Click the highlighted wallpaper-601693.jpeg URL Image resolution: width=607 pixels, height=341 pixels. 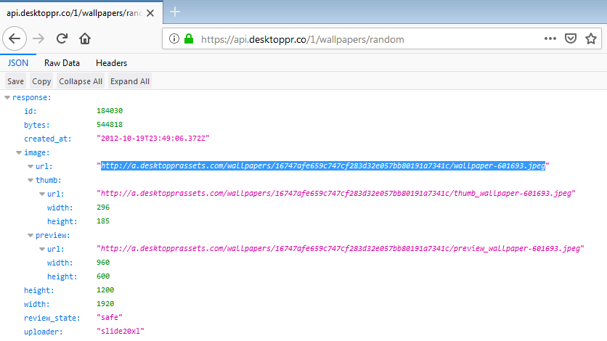point(323,166)
